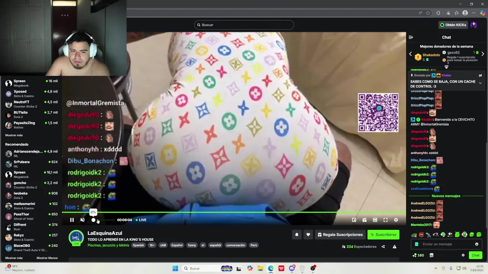The width and height of the screenshot is (488, 274).
Task: Open Discord from the taskbar
Action: point(292,268)
